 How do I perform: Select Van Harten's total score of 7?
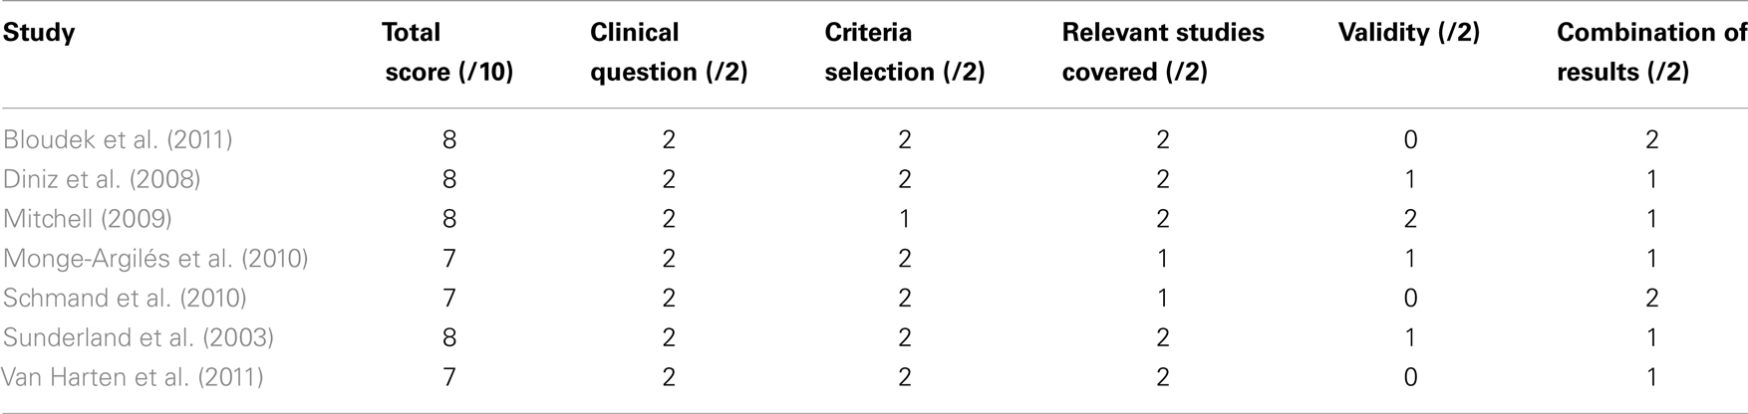click(x=449, y=378)
